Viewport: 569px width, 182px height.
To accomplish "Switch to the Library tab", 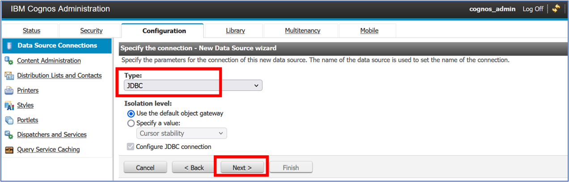I will (235, 30).
